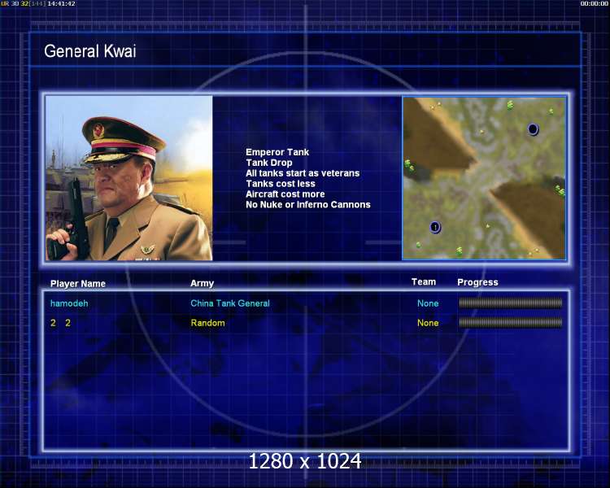610x488 pixels.
Task: Click the 00:00:00 timer readout
Action: pyautogui.click(x=594, y=3)
